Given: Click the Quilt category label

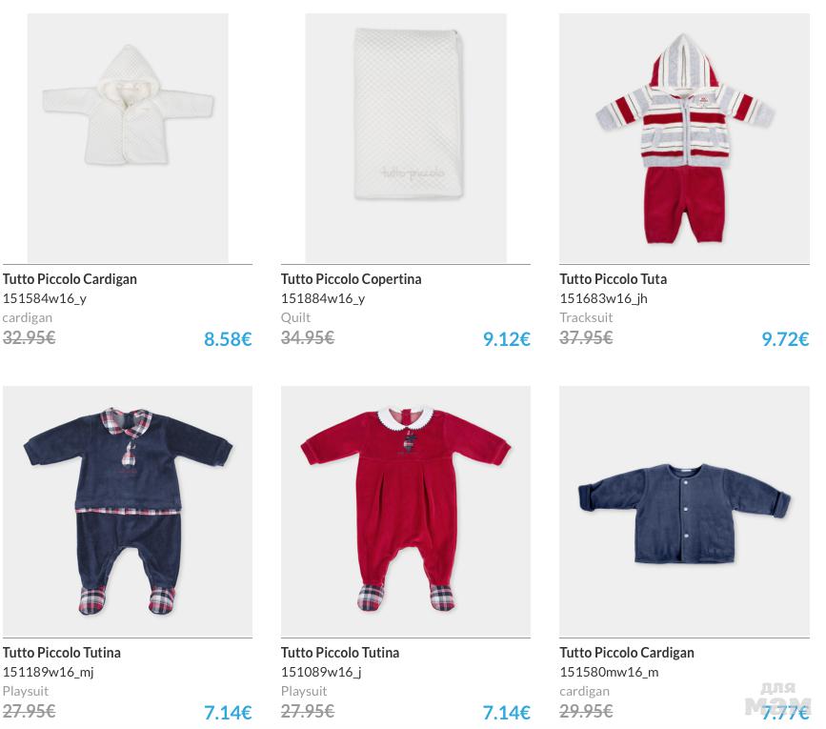Looking at the screenshot, I should pos(295,317).
